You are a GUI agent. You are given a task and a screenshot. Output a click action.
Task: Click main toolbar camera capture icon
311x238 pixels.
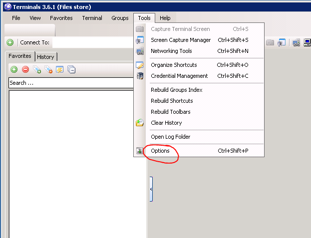pos(270,42)
